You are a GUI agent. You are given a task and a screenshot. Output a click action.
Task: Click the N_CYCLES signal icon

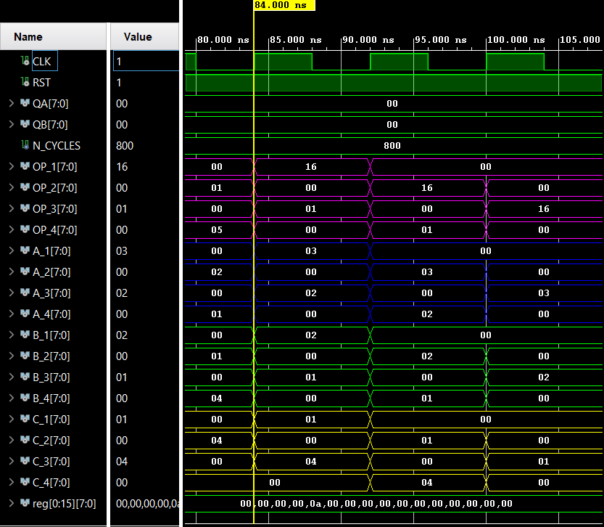coord(25,145)
